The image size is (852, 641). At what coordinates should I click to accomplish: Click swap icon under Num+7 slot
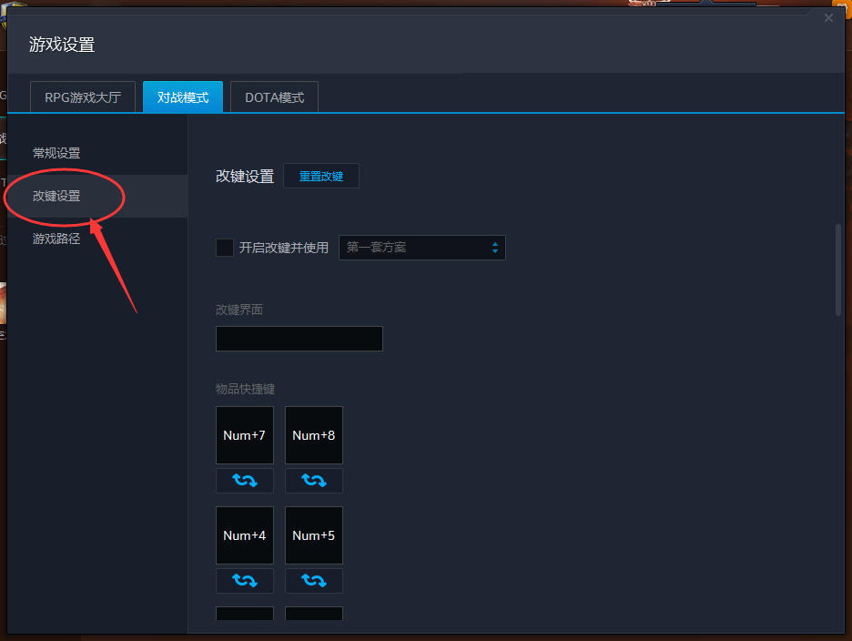coord(245,481)
